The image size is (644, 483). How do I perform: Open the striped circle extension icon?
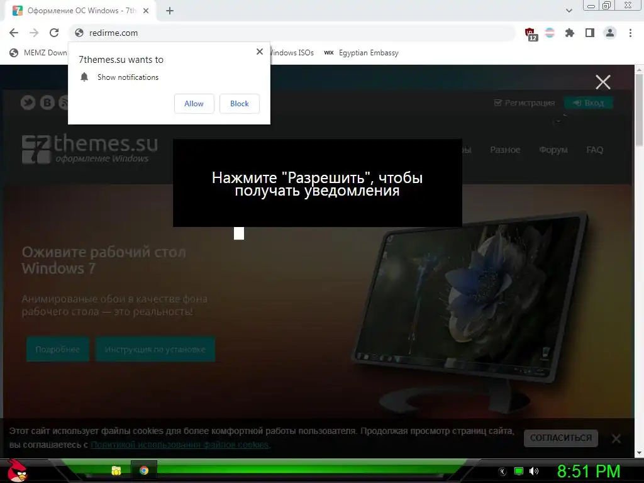[x=550, y=33]
